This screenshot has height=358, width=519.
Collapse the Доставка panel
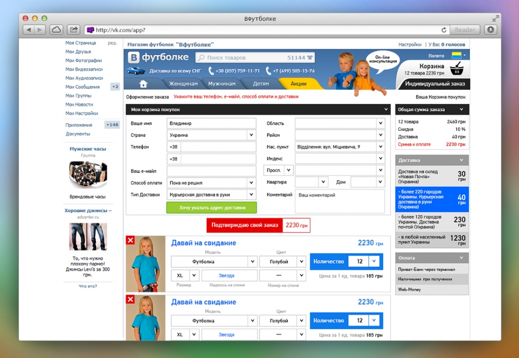click(461, 160)
